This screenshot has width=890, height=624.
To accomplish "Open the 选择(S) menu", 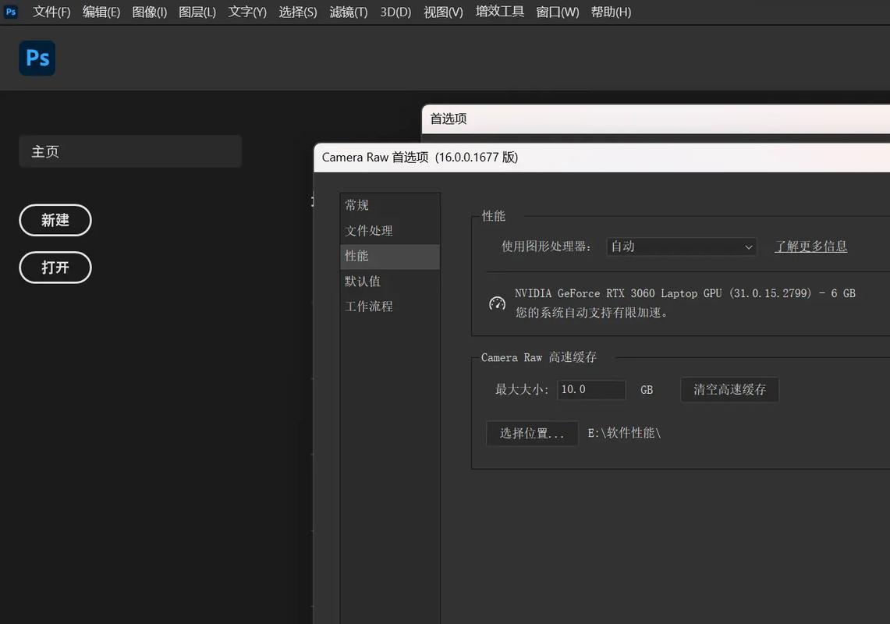I will [x=298, y=12].
